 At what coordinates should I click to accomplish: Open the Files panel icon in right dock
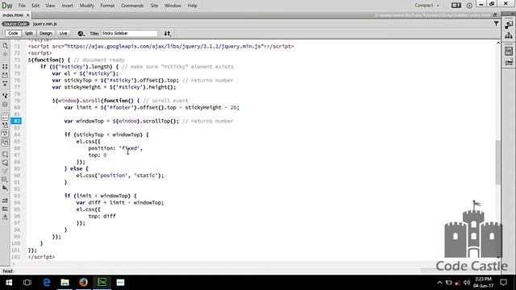pos(509,35)
